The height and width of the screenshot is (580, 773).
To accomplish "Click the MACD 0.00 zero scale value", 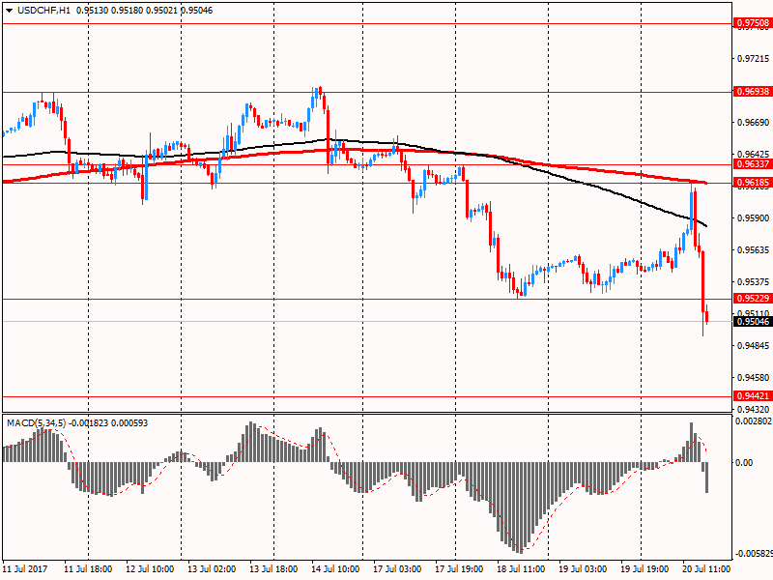I will pyautogui.click(x=744, y=463).
